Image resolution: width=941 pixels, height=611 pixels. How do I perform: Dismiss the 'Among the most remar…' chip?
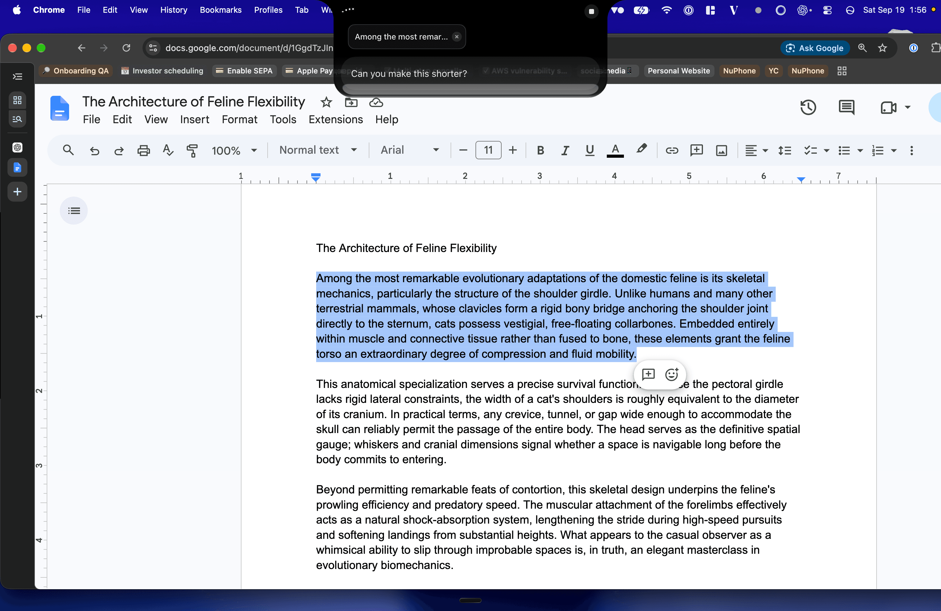point(457,37)
